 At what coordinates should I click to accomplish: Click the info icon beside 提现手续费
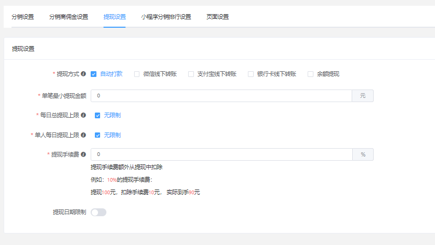coord(83,154)
